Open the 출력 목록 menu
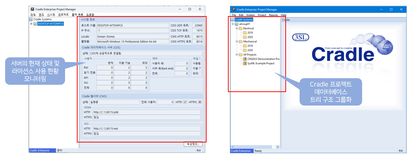 click(77, 15)
